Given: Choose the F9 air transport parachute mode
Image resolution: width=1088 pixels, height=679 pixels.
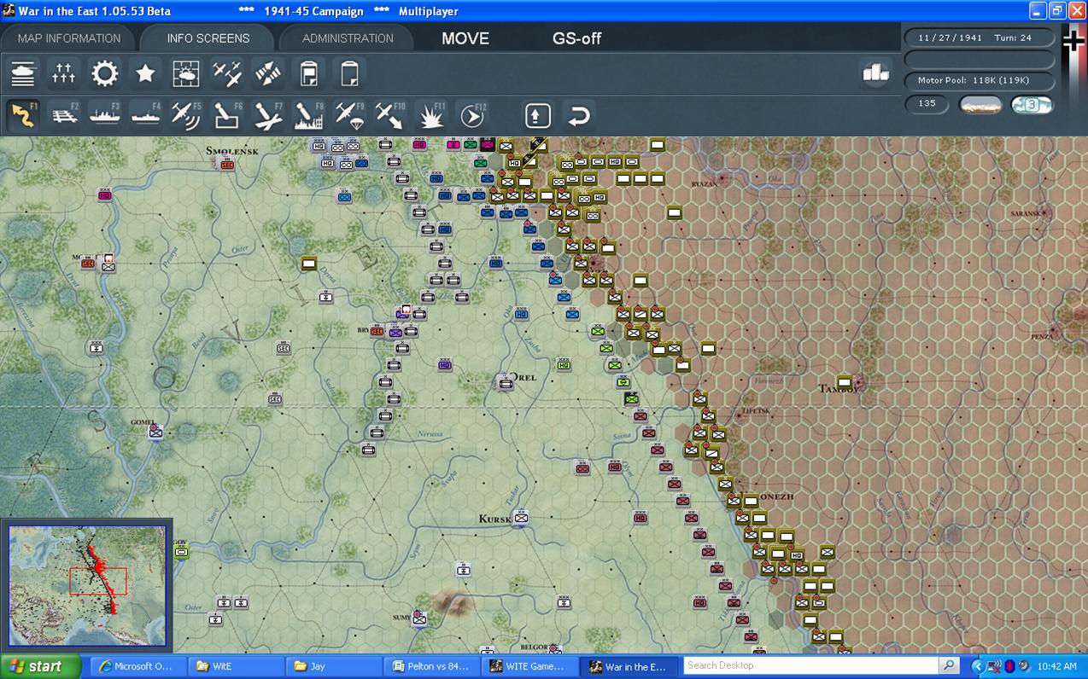Looking at the screenshot, I should [x=349, y=115].
